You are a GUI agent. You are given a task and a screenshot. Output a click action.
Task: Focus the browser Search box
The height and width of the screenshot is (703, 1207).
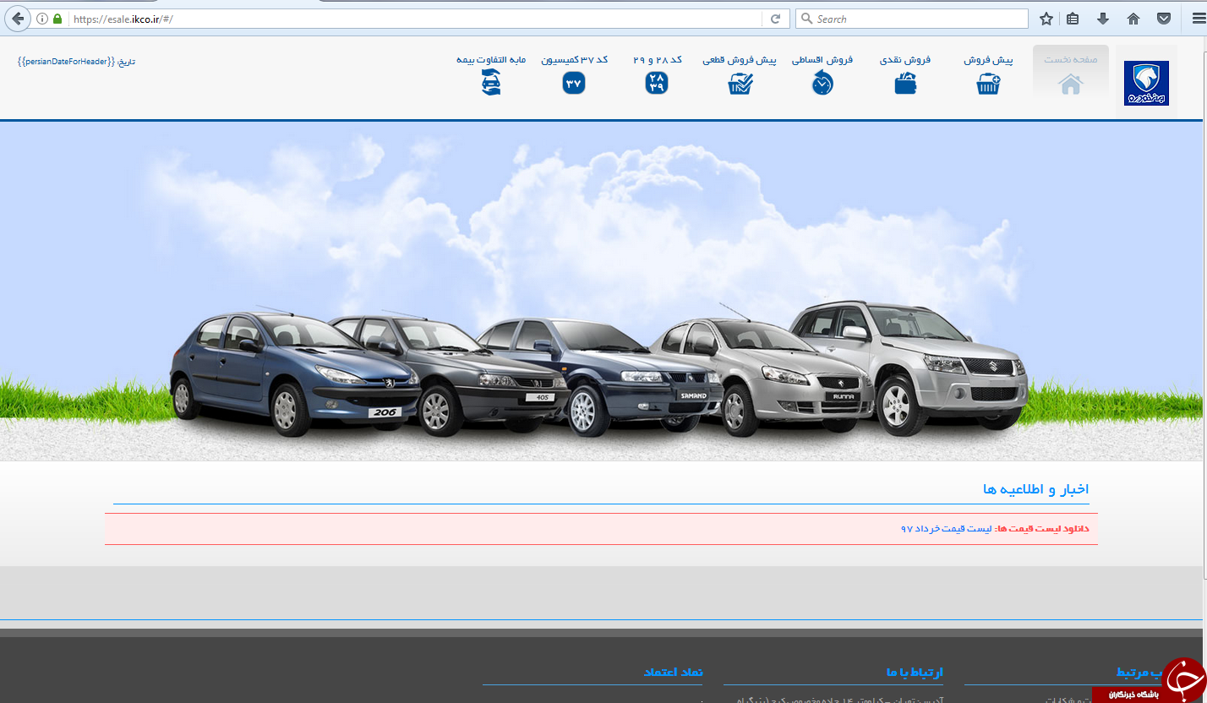point(912,19)
